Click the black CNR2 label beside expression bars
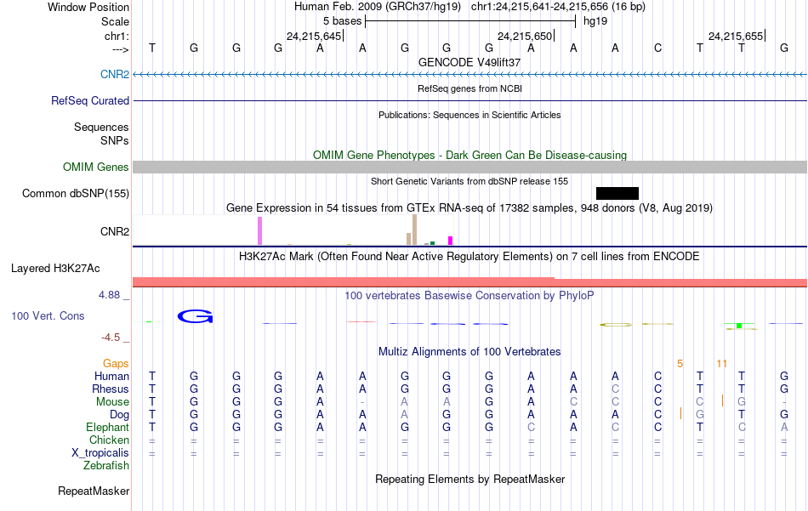The image size is (808, 511). coord(115,231)
